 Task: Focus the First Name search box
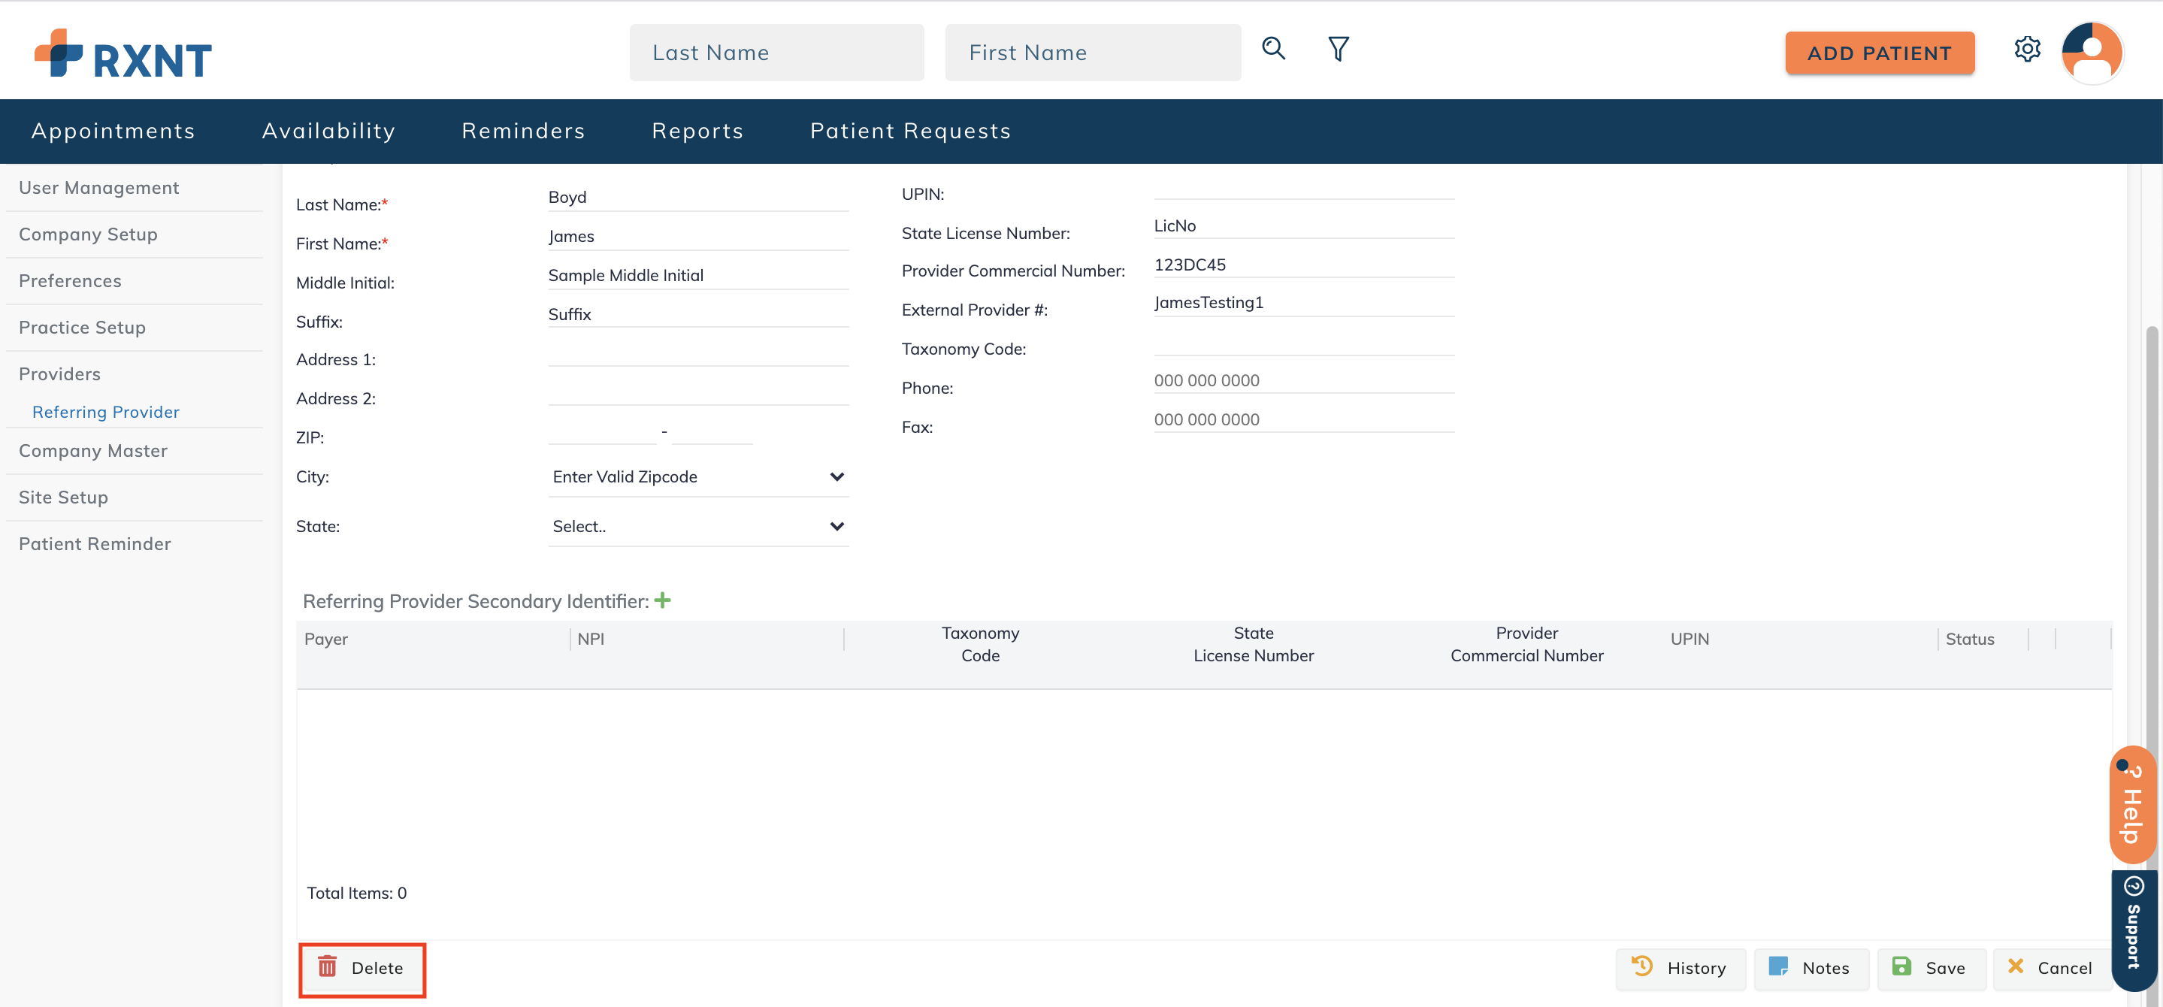click(1093, 53)
